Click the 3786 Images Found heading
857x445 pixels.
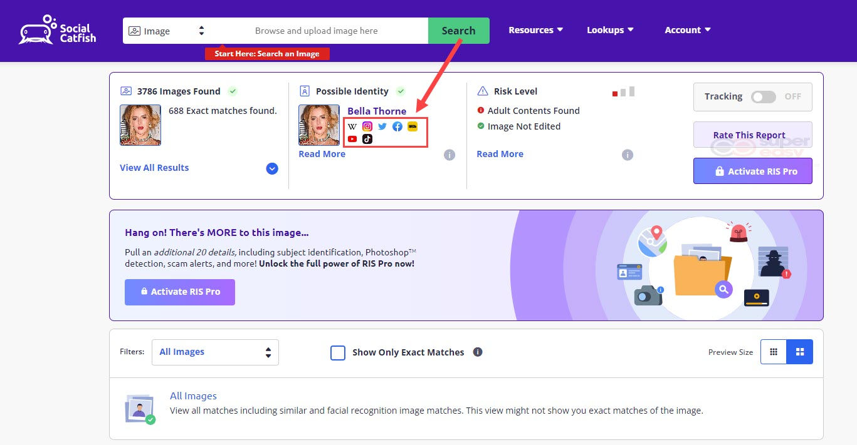click(179, 91)
